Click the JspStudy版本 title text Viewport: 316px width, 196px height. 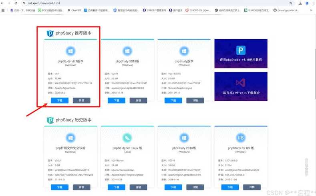pos(184,61)
